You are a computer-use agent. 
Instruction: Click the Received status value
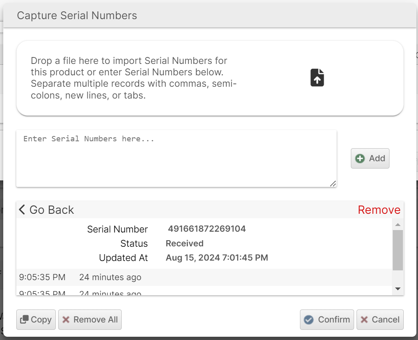point(184,243)
